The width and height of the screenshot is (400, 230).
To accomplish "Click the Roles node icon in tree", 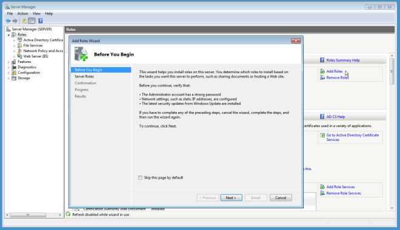I will click(14, 34).
